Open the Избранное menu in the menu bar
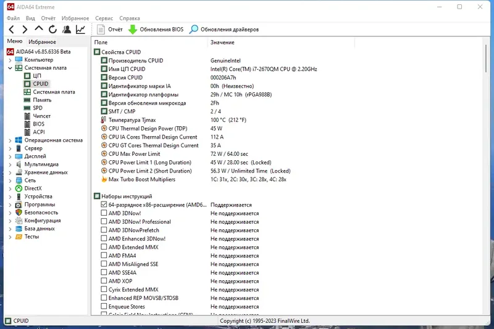494x329 pixels. (x=75, y=18)
